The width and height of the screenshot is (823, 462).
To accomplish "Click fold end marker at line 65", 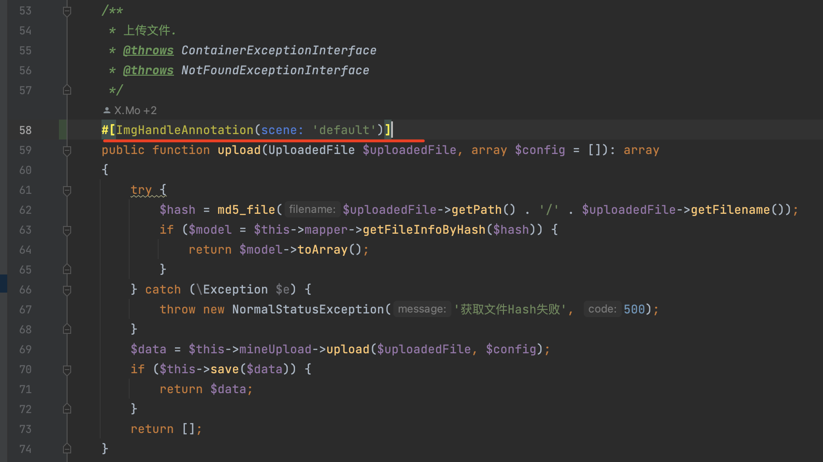I will (x=67, y=270).
